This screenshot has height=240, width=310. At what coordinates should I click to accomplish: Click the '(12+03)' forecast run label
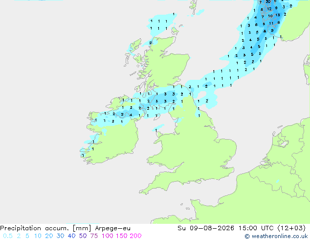(291, 228)
